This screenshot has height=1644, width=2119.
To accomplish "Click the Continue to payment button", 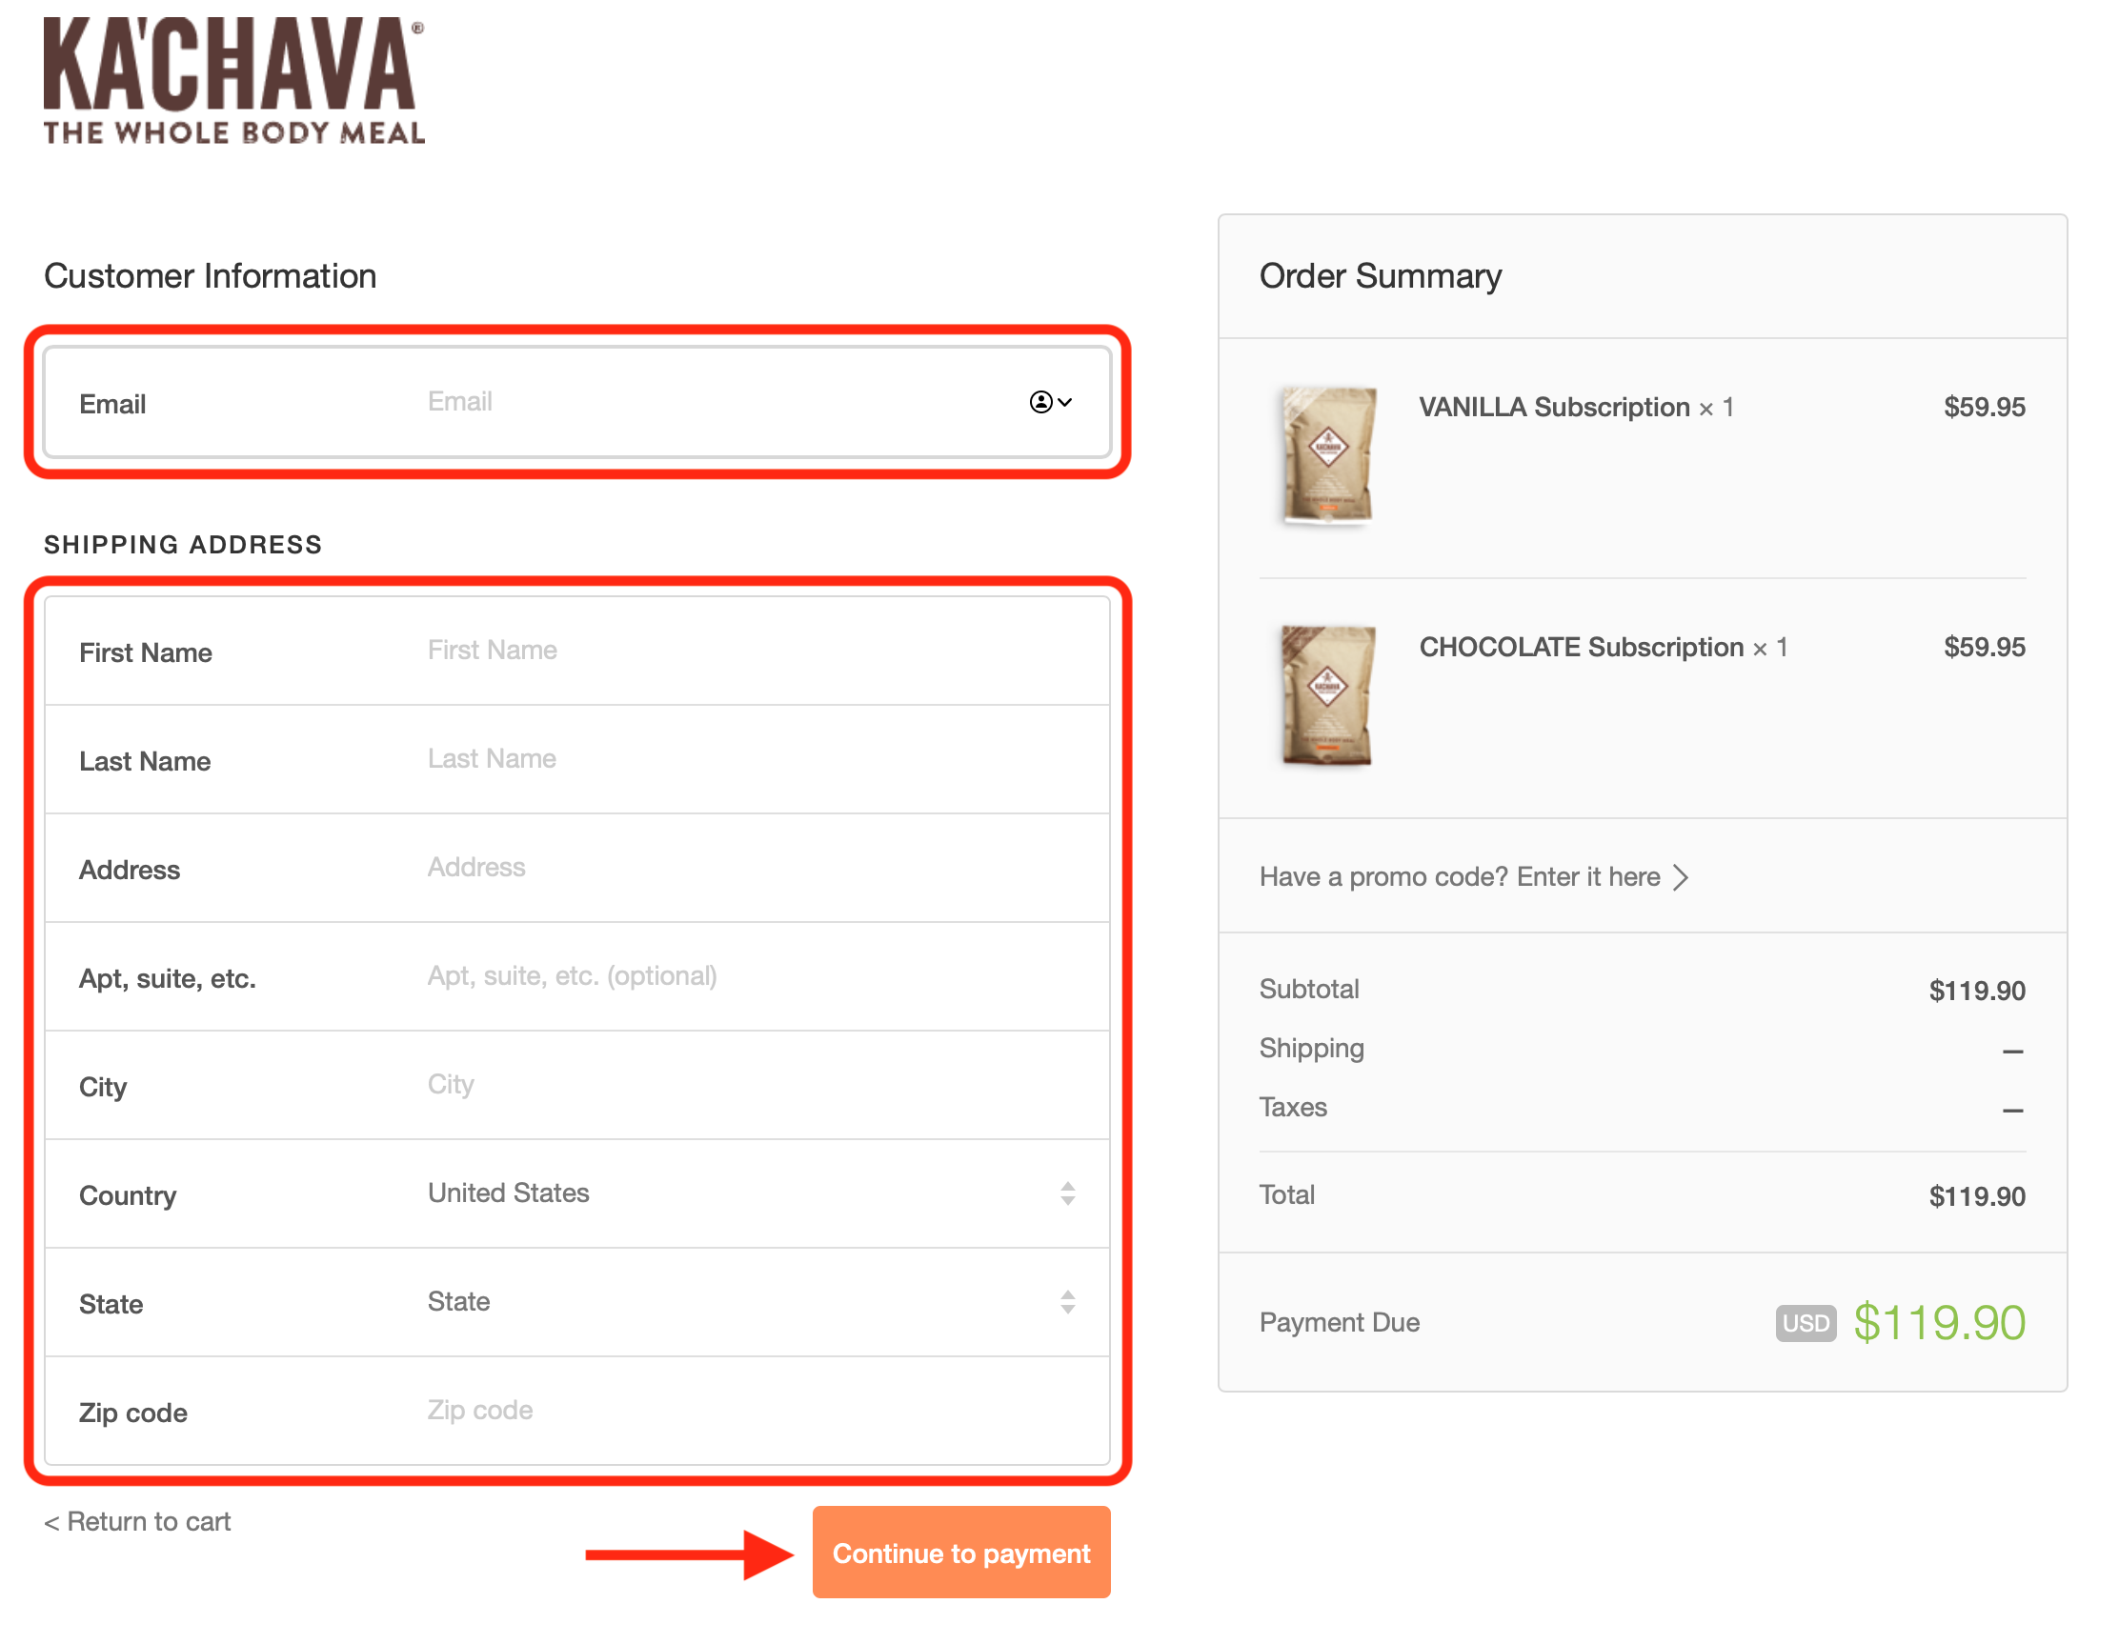I will 960,1553.
